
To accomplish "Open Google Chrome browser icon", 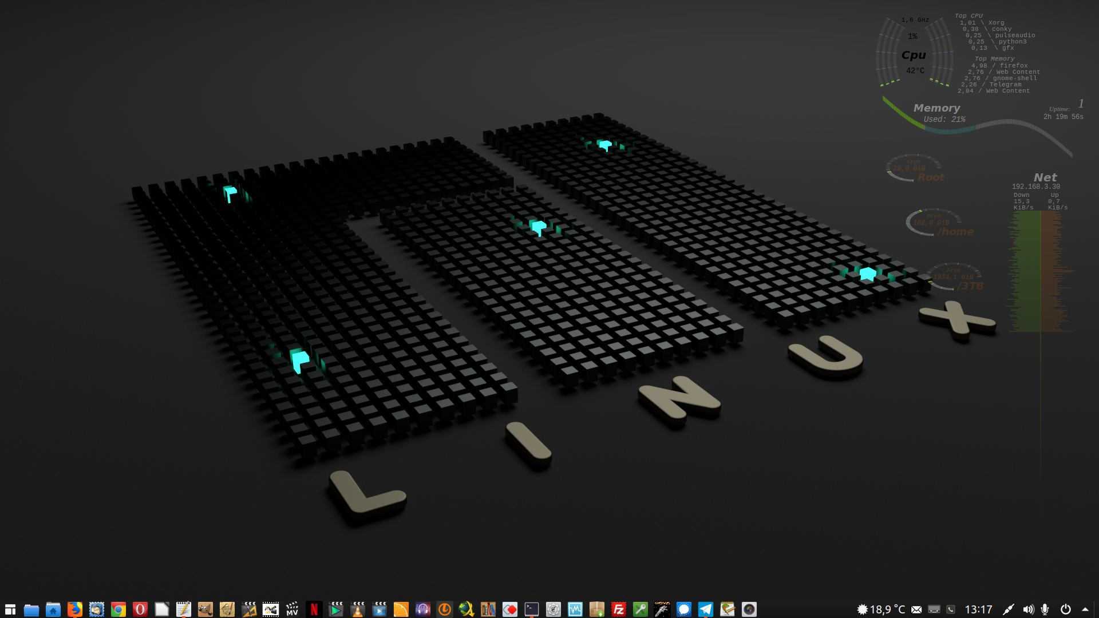I will pos(118,609).
